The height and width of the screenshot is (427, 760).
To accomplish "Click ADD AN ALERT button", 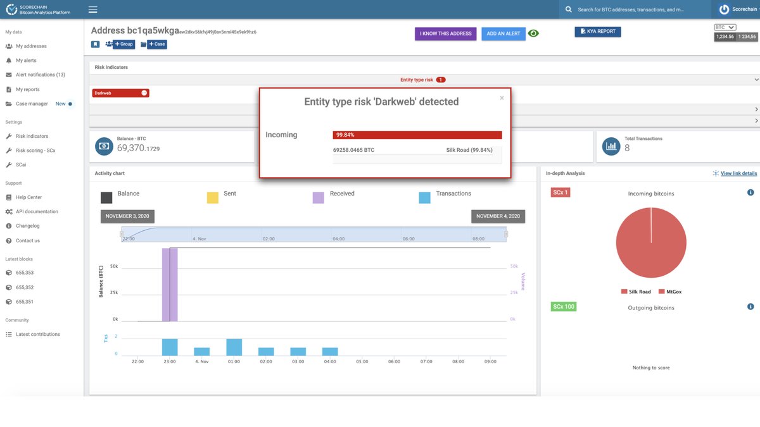I will coord(503,34).
